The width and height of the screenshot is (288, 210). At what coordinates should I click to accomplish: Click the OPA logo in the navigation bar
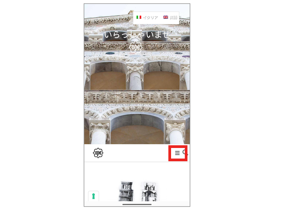tap(98, 153)
